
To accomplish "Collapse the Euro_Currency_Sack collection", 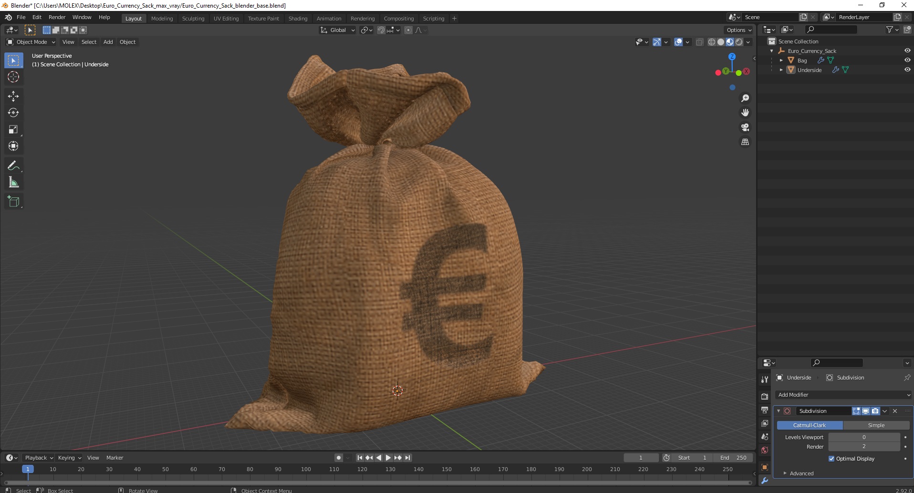I will 772,51.
